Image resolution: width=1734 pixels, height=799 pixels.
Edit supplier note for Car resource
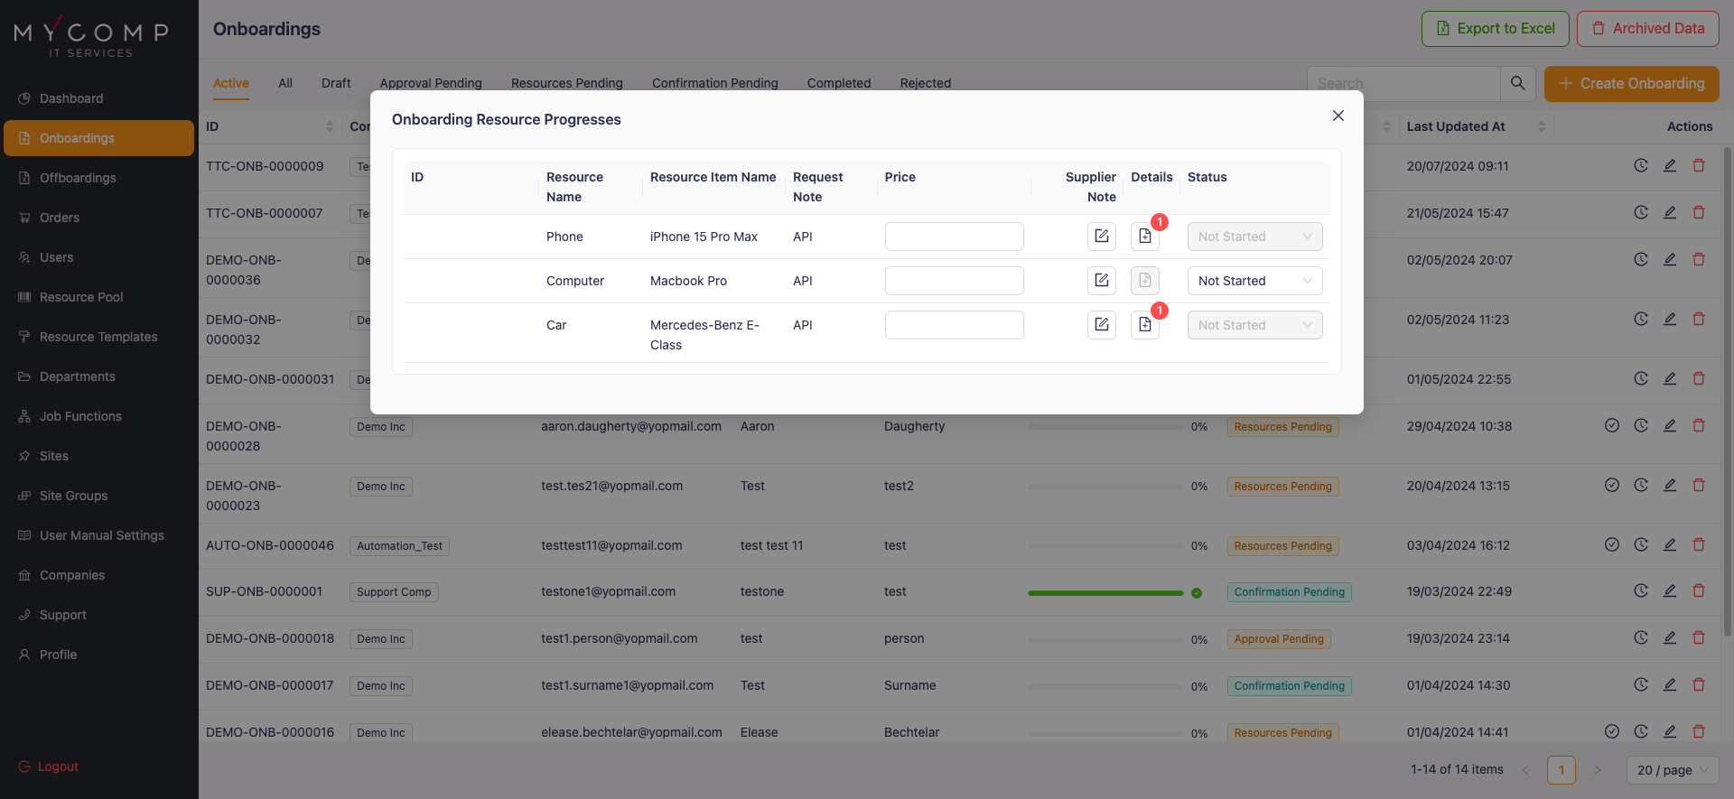1101,325
